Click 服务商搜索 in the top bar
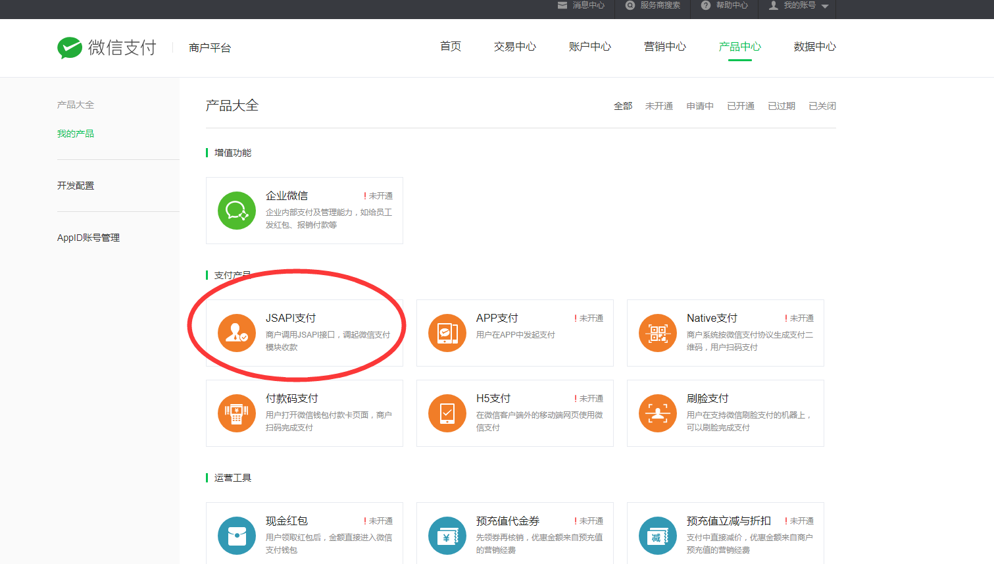Image resolution: width=994 pixels, height=564 pixels. coord(660,5)
